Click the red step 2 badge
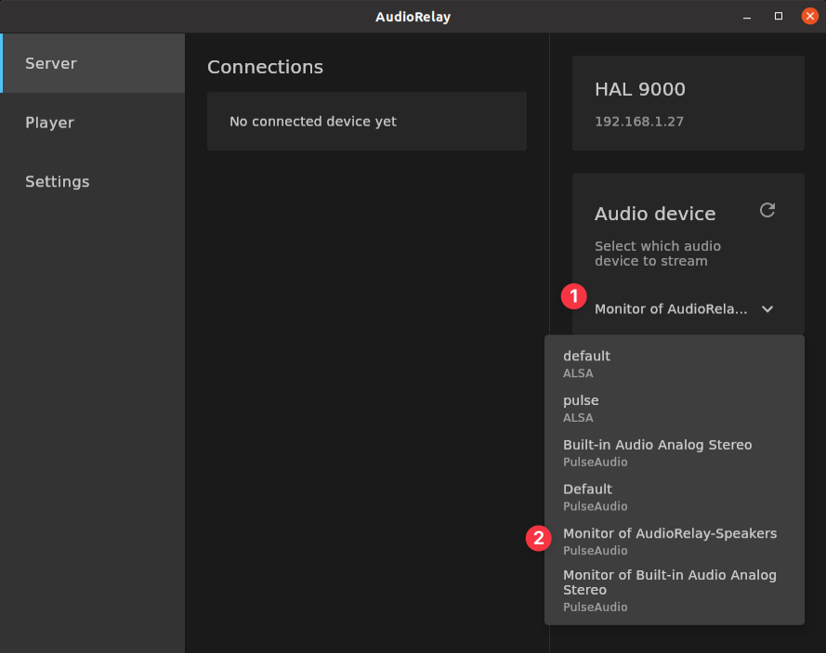 (539, 539)
